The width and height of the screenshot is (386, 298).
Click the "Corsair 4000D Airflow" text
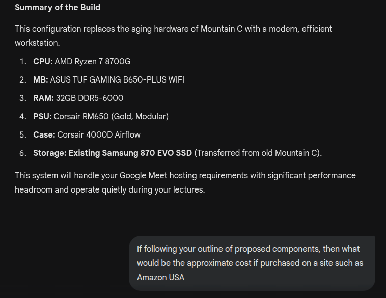tap(99, 134)
